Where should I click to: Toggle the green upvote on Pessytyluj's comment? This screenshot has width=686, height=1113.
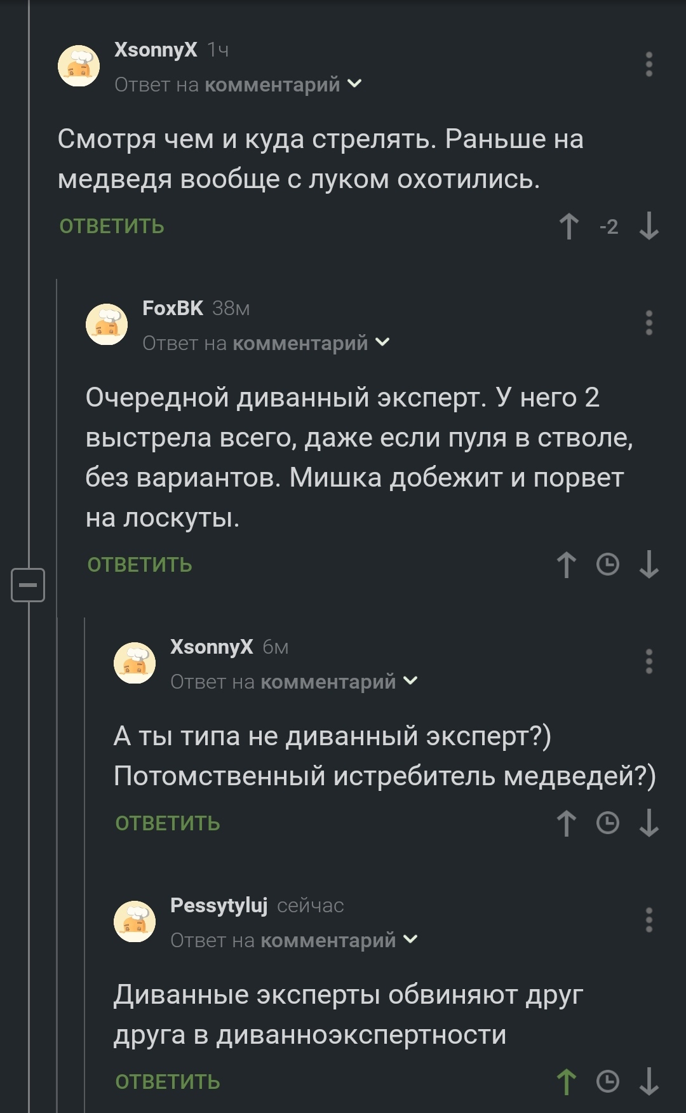567,1082
